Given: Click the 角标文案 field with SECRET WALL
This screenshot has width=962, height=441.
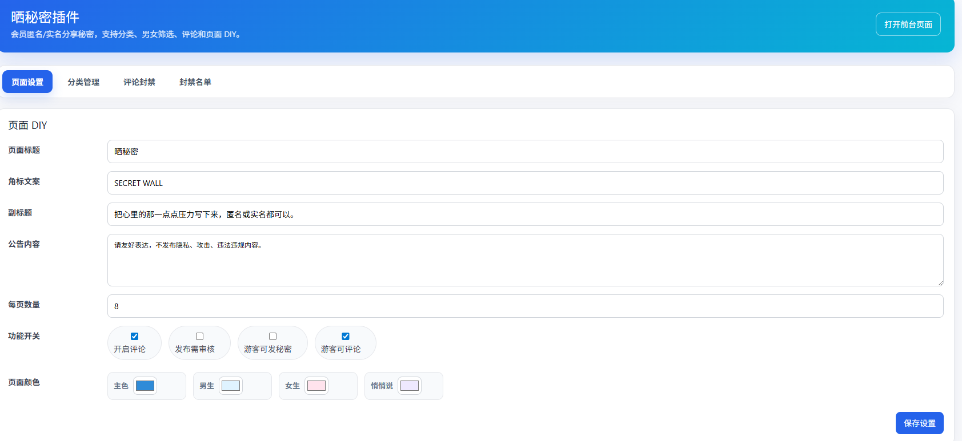Looking at the screenshot, I should 526,183.
